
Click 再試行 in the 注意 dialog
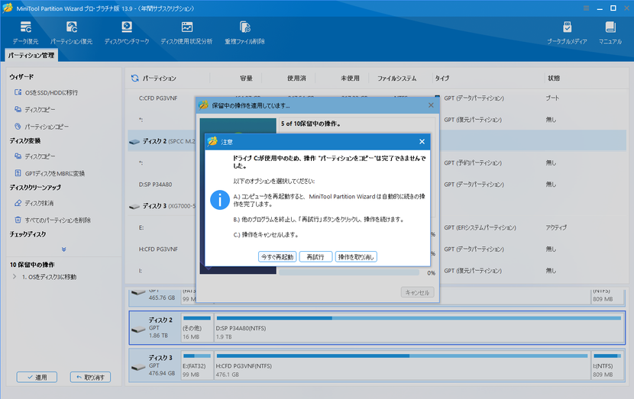coord(315,257)
